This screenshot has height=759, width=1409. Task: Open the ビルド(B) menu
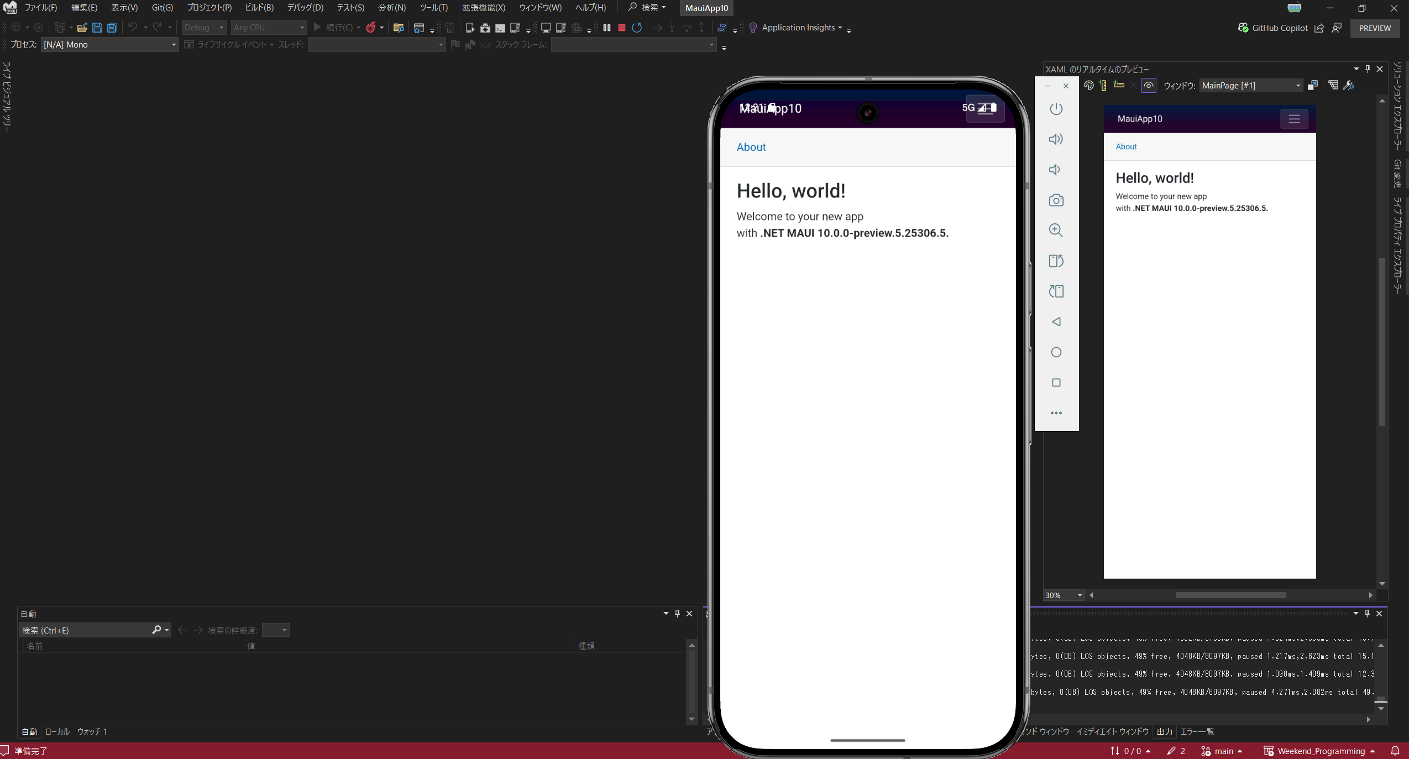tap(259, 8)
